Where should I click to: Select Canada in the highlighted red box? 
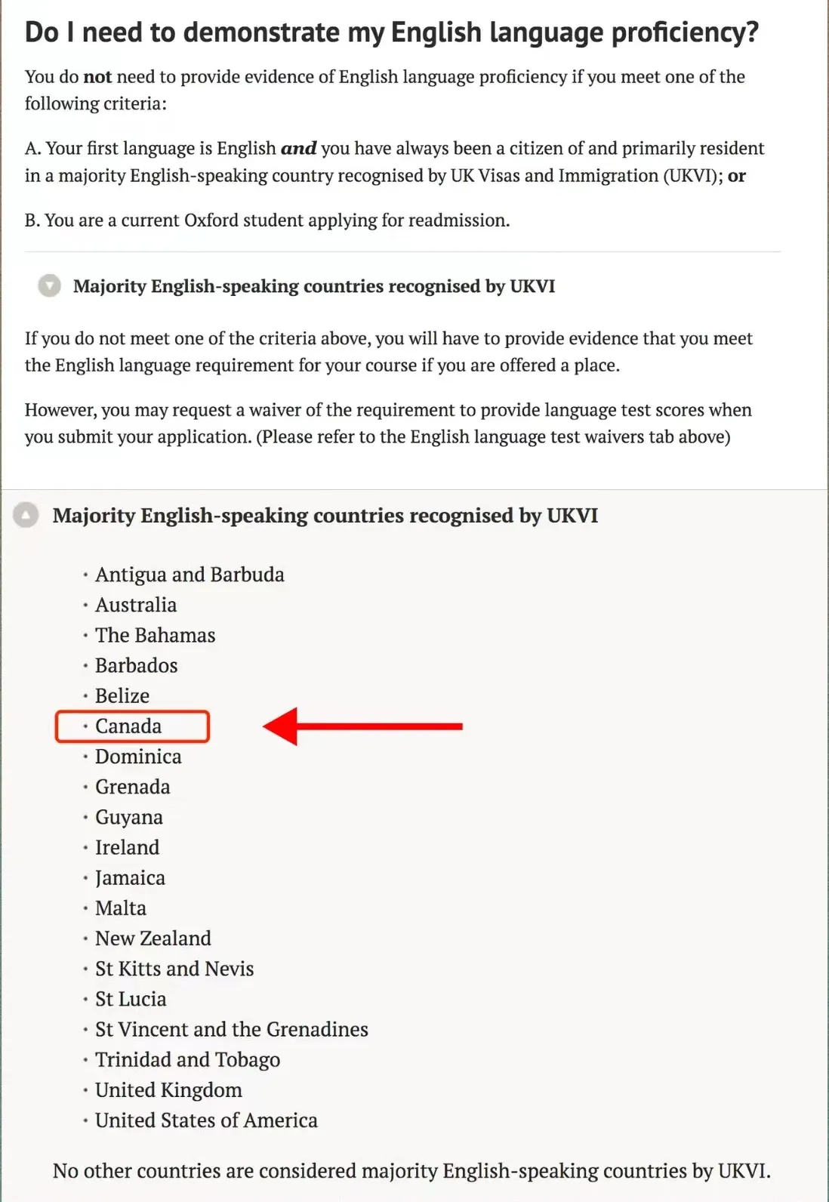(x=128, y=726)
